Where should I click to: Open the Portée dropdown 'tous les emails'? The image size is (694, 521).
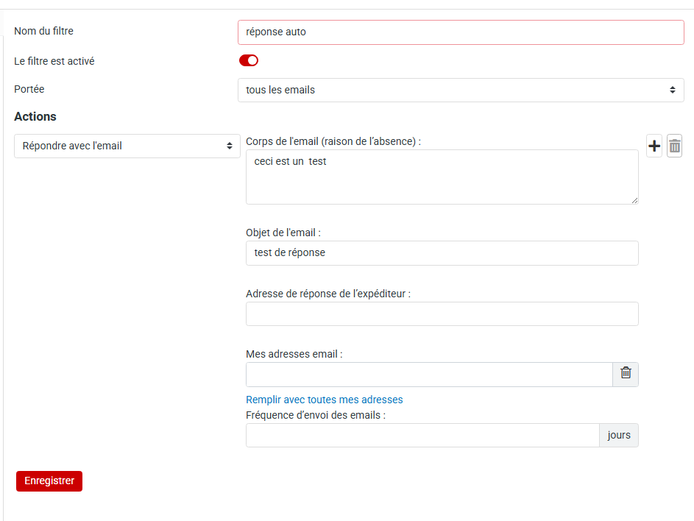pos(461,90)
